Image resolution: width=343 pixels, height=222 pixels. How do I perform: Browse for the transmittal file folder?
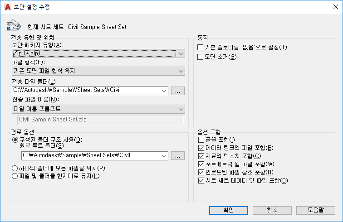point(178,91)
